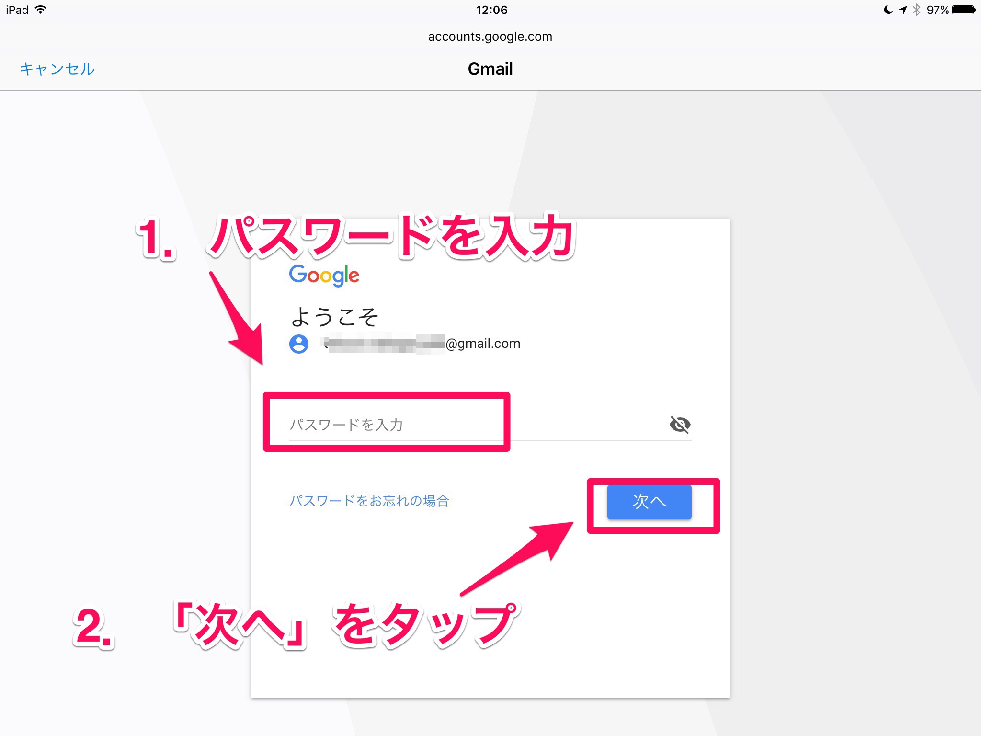Tap the colorful Google logo
Image resolution: width=981 pixels, height=736 pixels.
pyautogui.click(x=324, y=275)
